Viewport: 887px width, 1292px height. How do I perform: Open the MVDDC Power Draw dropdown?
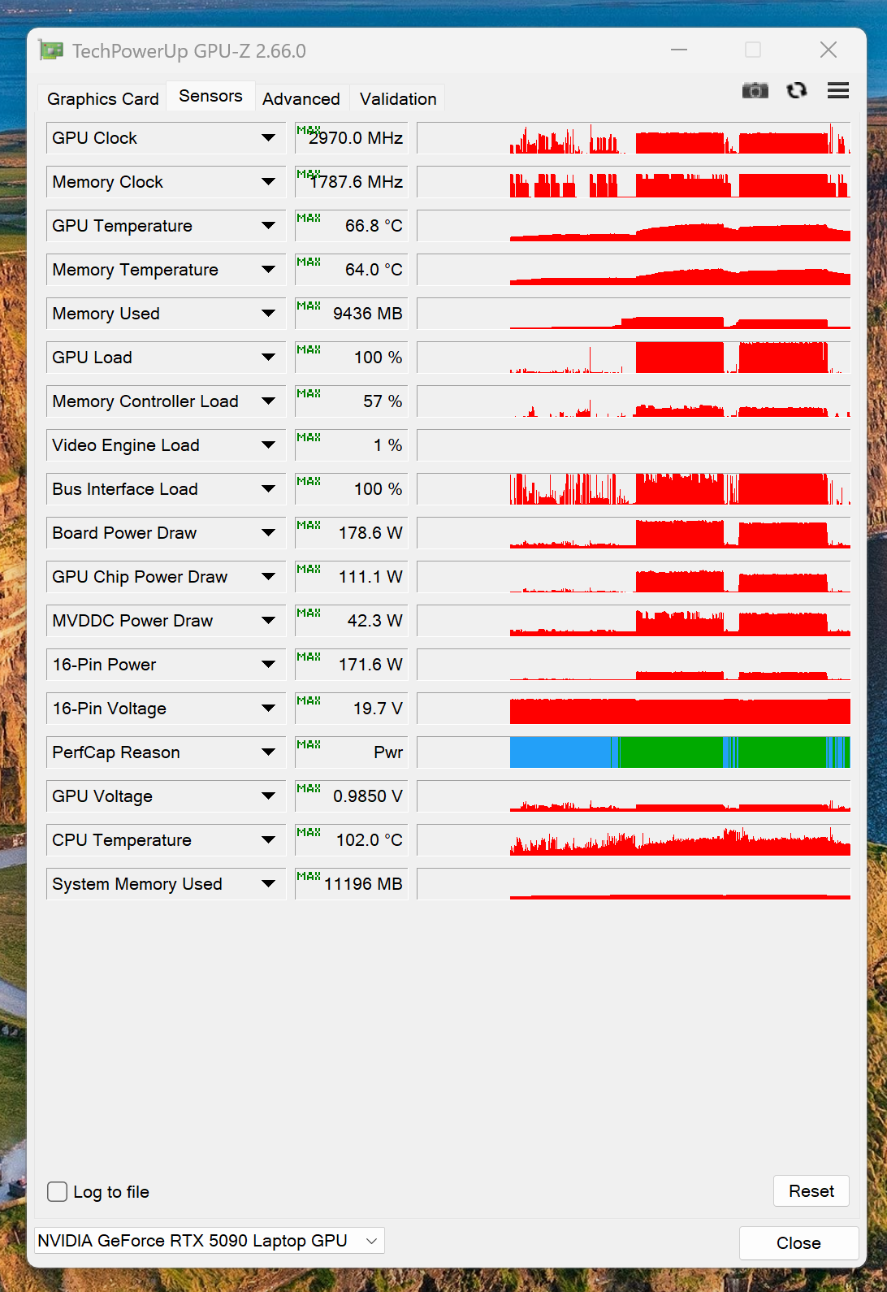268,621
